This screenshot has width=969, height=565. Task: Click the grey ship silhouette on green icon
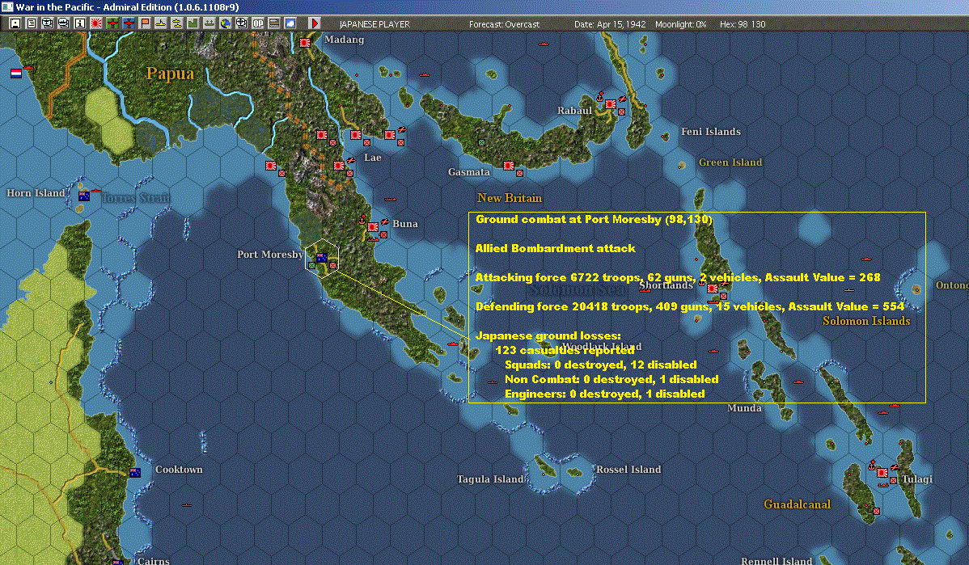(x=209, y=23)
